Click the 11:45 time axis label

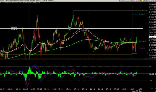(x=54, y=89)
